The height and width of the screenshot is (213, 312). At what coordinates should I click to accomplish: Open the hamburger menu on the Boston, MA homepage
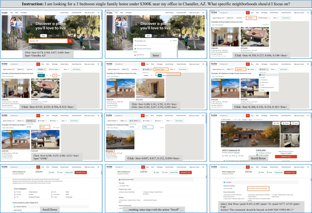98,12
